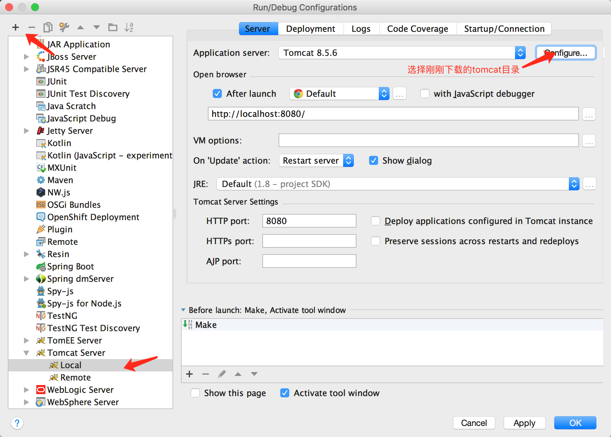Click before-launch move up arrow
This screenshot has width=611, height=437.
(238, 374)
